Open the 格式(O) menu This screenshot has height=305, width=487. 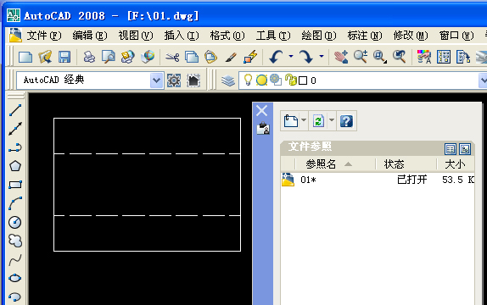tap(227, 36)
